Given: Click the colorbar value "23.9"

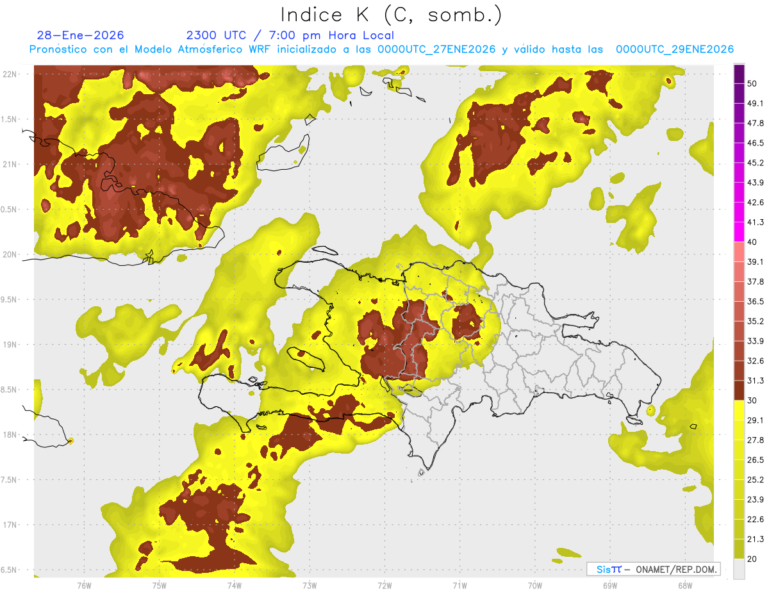Looking at the screenshot, I should click(x=756, y=500).
